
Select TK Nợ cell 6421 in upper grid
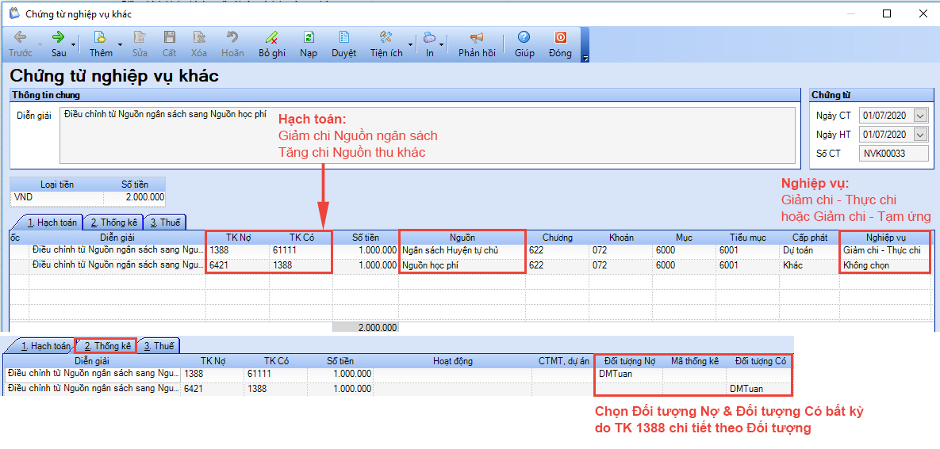click(x=238, y=264)
